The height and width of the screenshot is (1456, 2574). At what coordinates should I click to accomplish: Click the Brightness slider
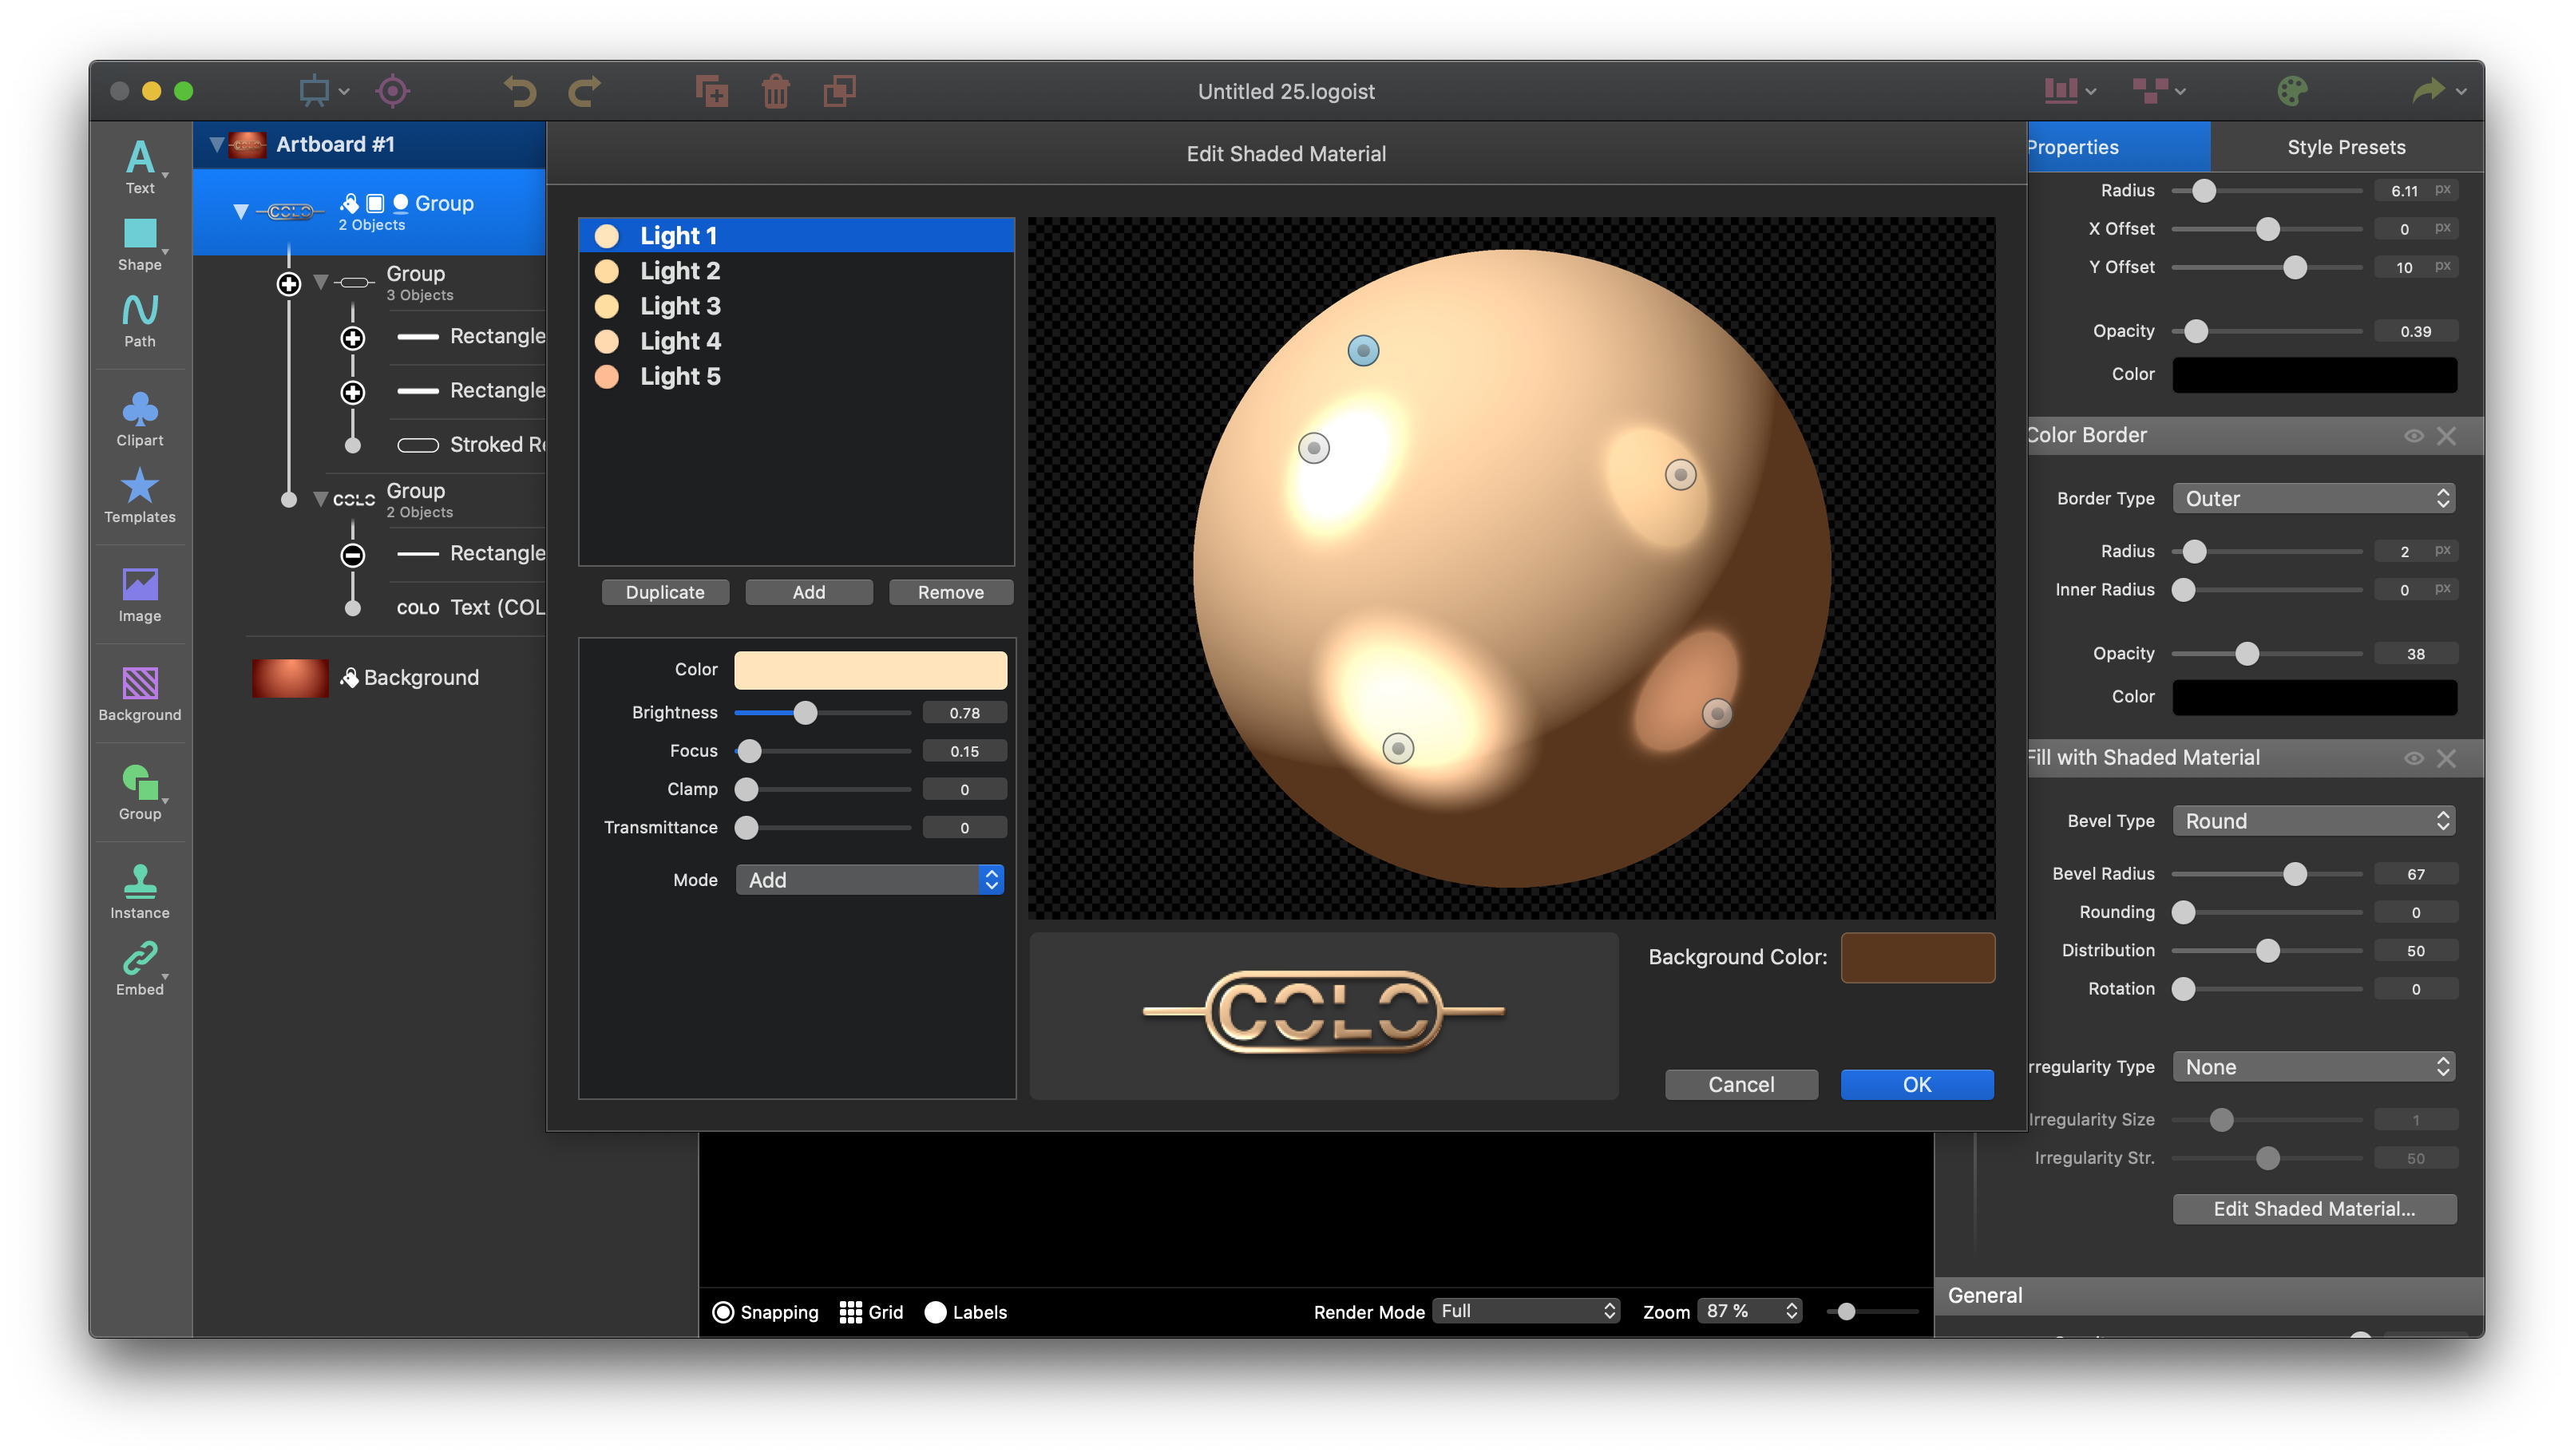pyautogui.click(x=822, y=713)
